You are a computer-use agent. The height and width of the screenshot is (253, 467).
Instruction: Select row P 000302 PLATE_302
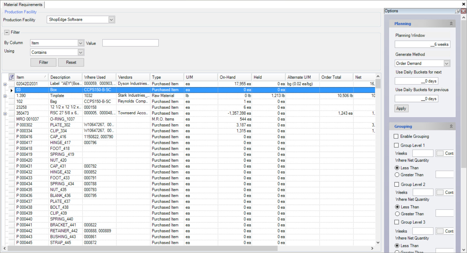click(195, 125)
